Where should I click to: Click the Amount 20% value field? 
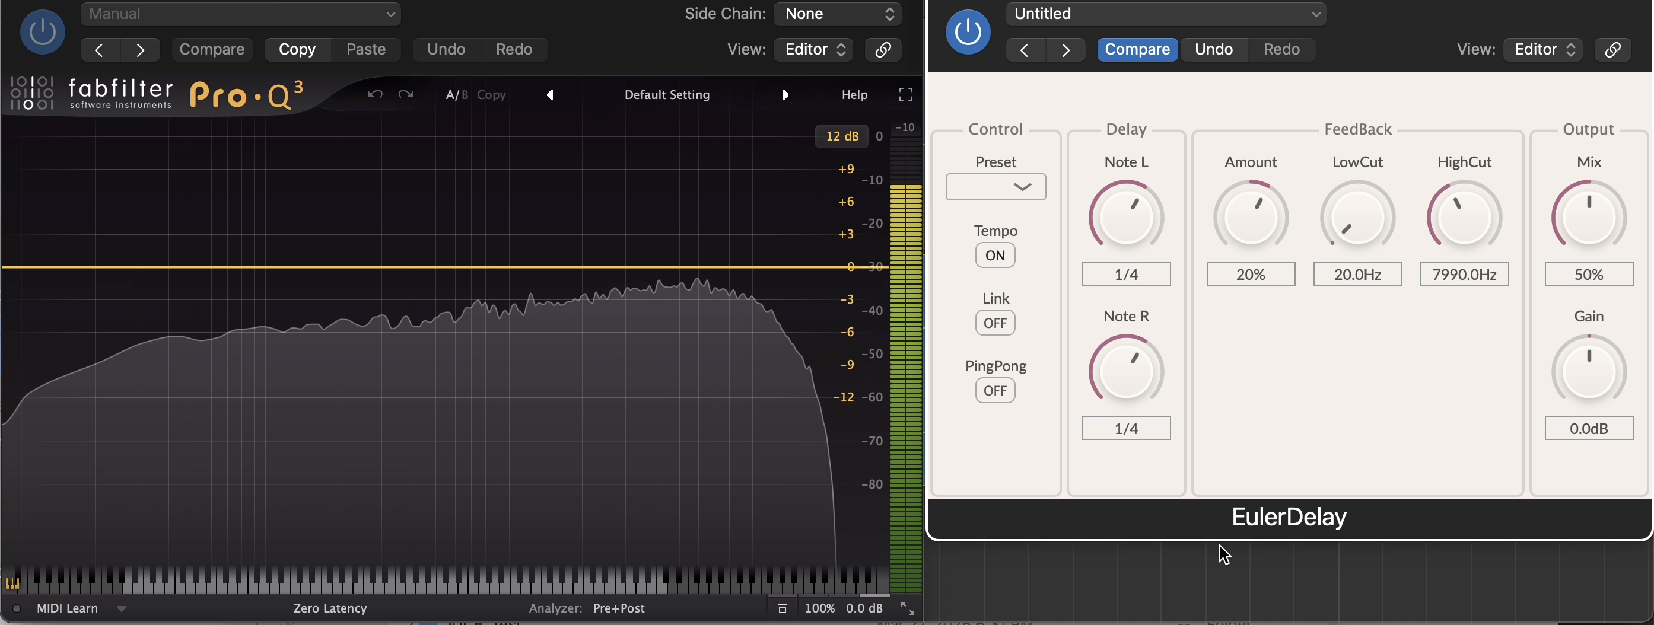point(1251,275)
